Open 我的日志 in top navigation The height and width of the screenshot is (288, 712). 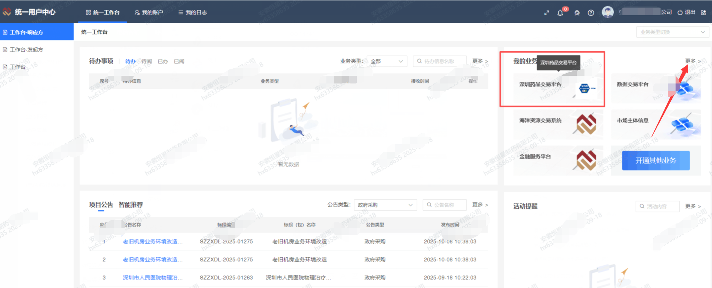(192, 13)
